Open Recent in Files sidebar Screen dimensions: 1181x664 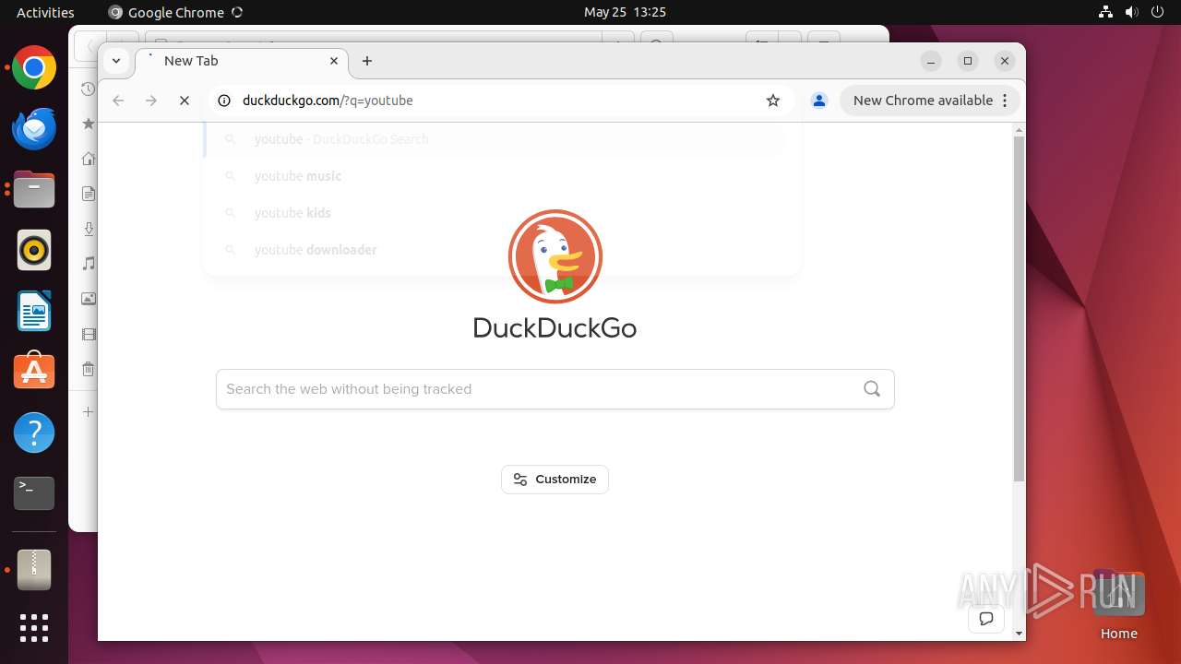tap(89, 89)
